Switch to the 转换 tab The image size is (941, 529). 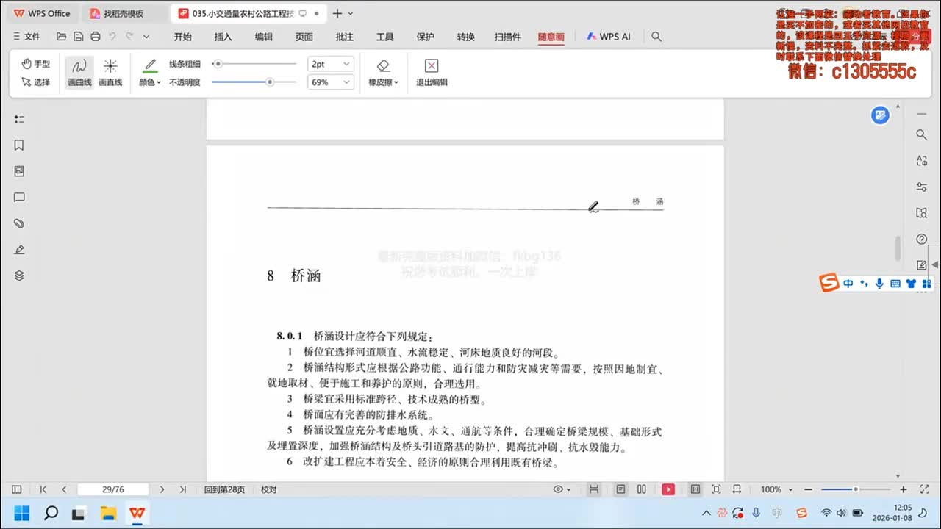coord(465,37)
